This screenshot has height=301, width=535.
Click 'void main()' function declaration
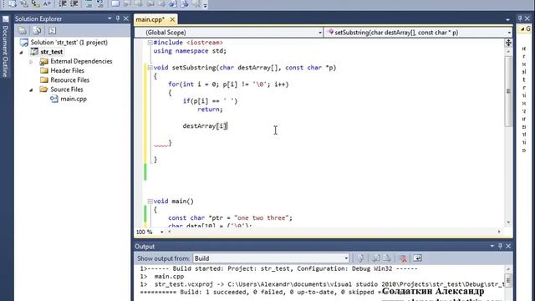[x=173, y=201]
